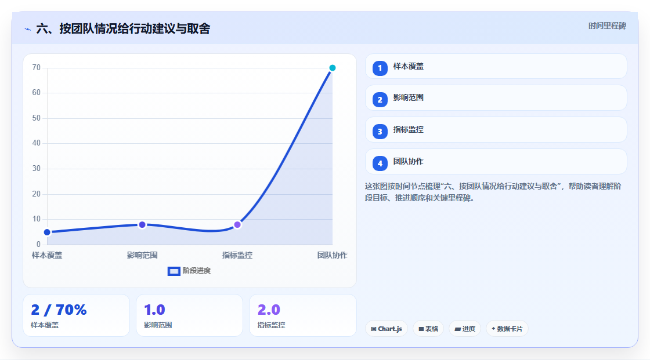Viewport: 650px width, 360px height.
Task: Toggle the 阶段进度 legend swatch
Action: [x=174, y=271]
